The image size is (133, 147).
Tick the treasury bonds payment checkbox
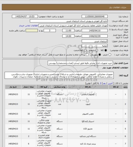[87, 55]
